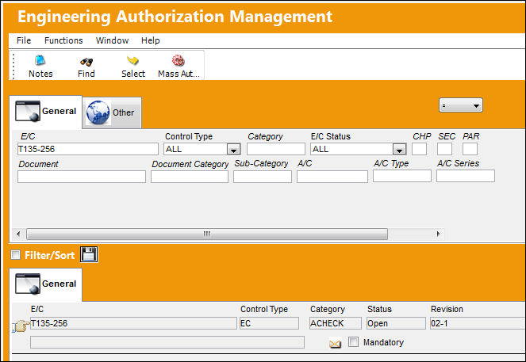This screenshot has width=526, height=362.
Task: Select the lower General results tab
Action: click(46, 284)
